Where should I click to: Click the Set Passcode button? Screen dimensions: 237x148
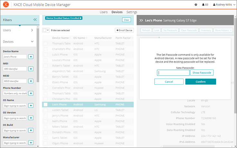point(170,30)
